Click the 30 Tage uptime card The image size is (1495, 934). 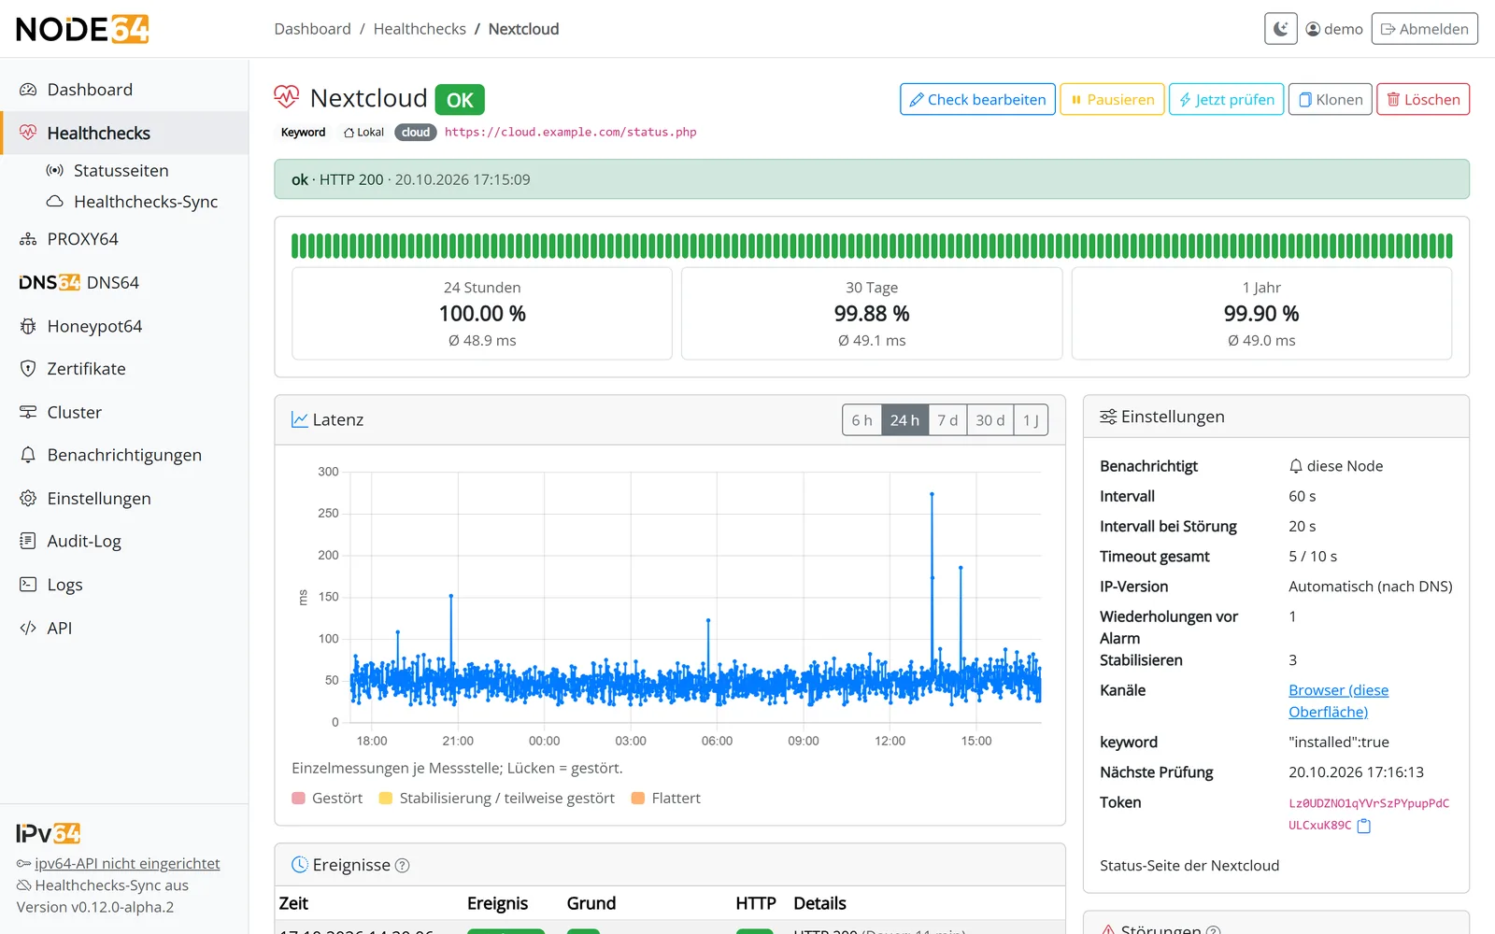pos(872,314)
